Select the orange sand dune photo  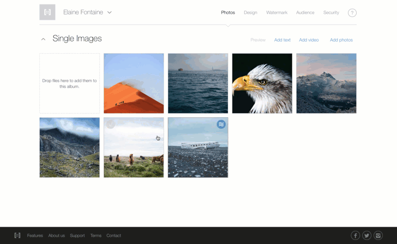click(x=134, y=83)
